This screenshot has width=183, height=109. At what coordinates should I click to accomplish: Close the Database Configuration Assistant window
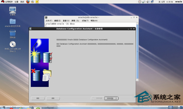[134, 29]
